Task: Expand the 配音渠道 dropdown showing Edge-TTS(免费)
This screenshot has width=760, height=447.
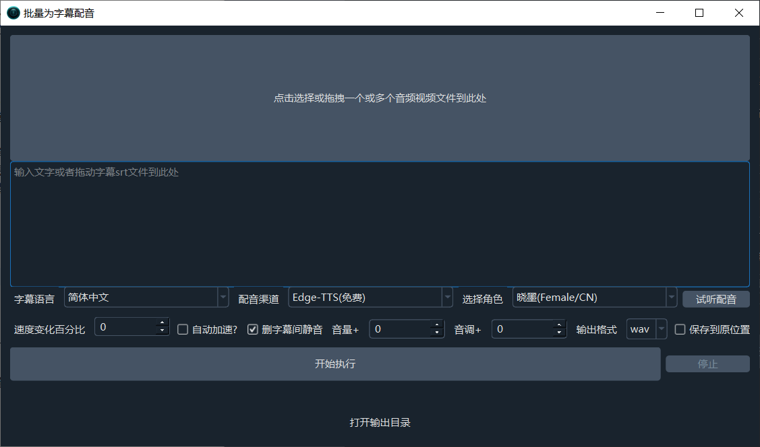Action: click(370, 297)
